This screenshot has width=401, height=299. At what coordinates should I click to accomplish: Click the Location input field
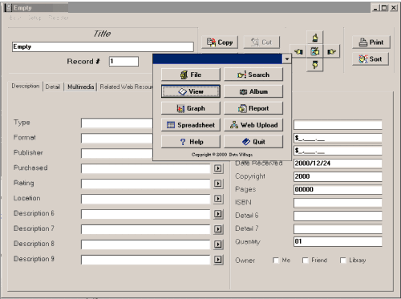tap(146, 199)
